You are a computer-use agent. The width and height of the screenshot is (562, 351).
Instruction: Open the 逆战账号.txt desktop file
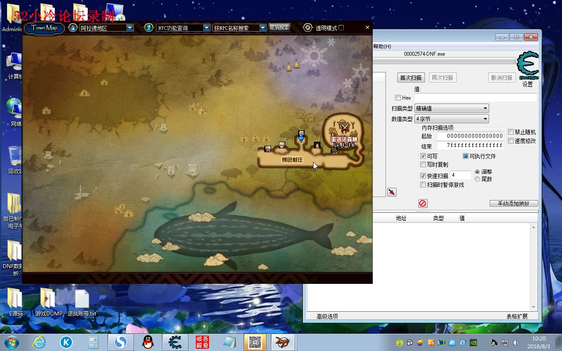tap(82, 303)
